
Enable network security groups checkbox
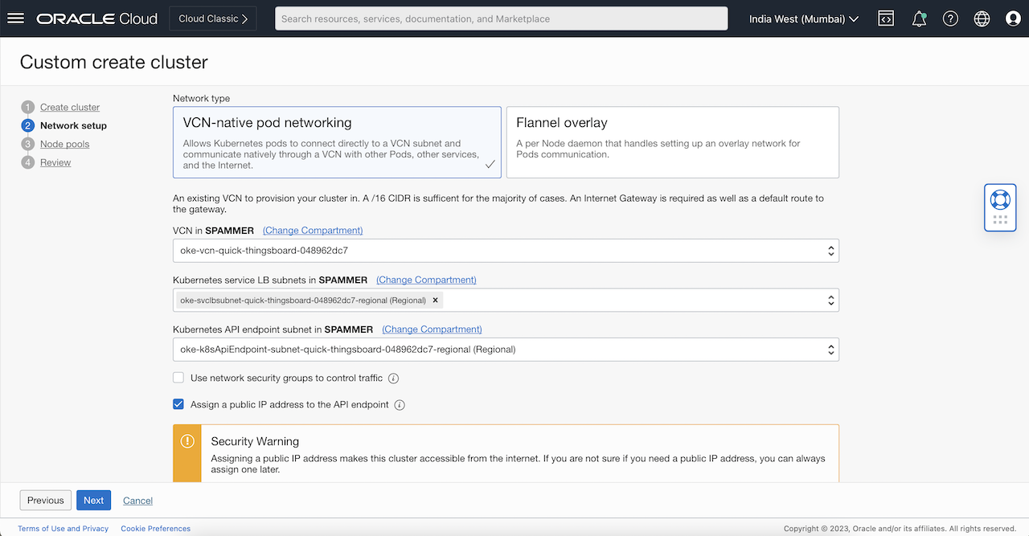pyautogui.click(x=178, y=378)
